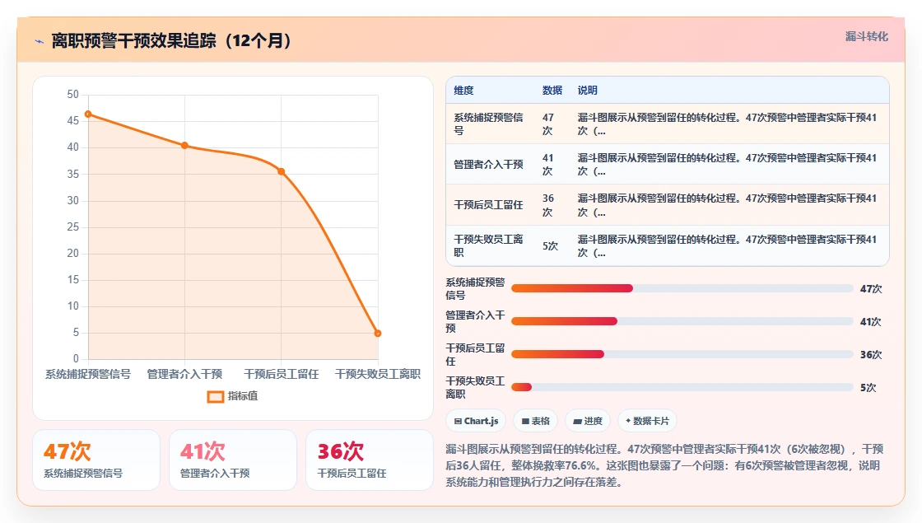Click the chart point for 系统捕捉预警信号

88,114
